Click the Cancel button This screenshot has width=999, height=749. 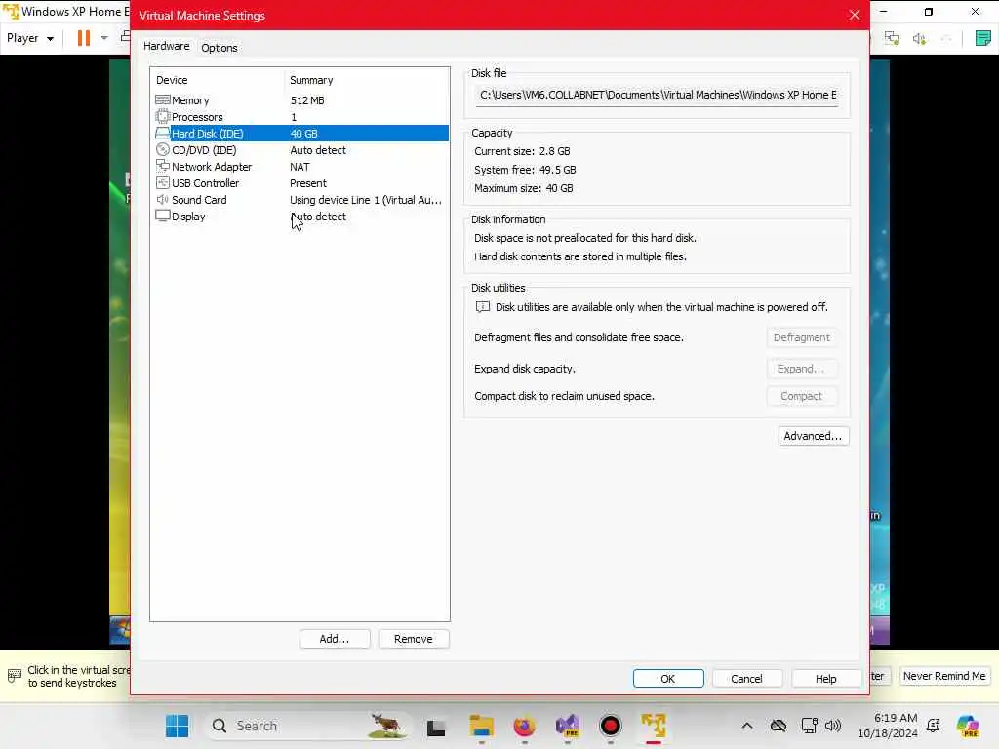point(746,679)
